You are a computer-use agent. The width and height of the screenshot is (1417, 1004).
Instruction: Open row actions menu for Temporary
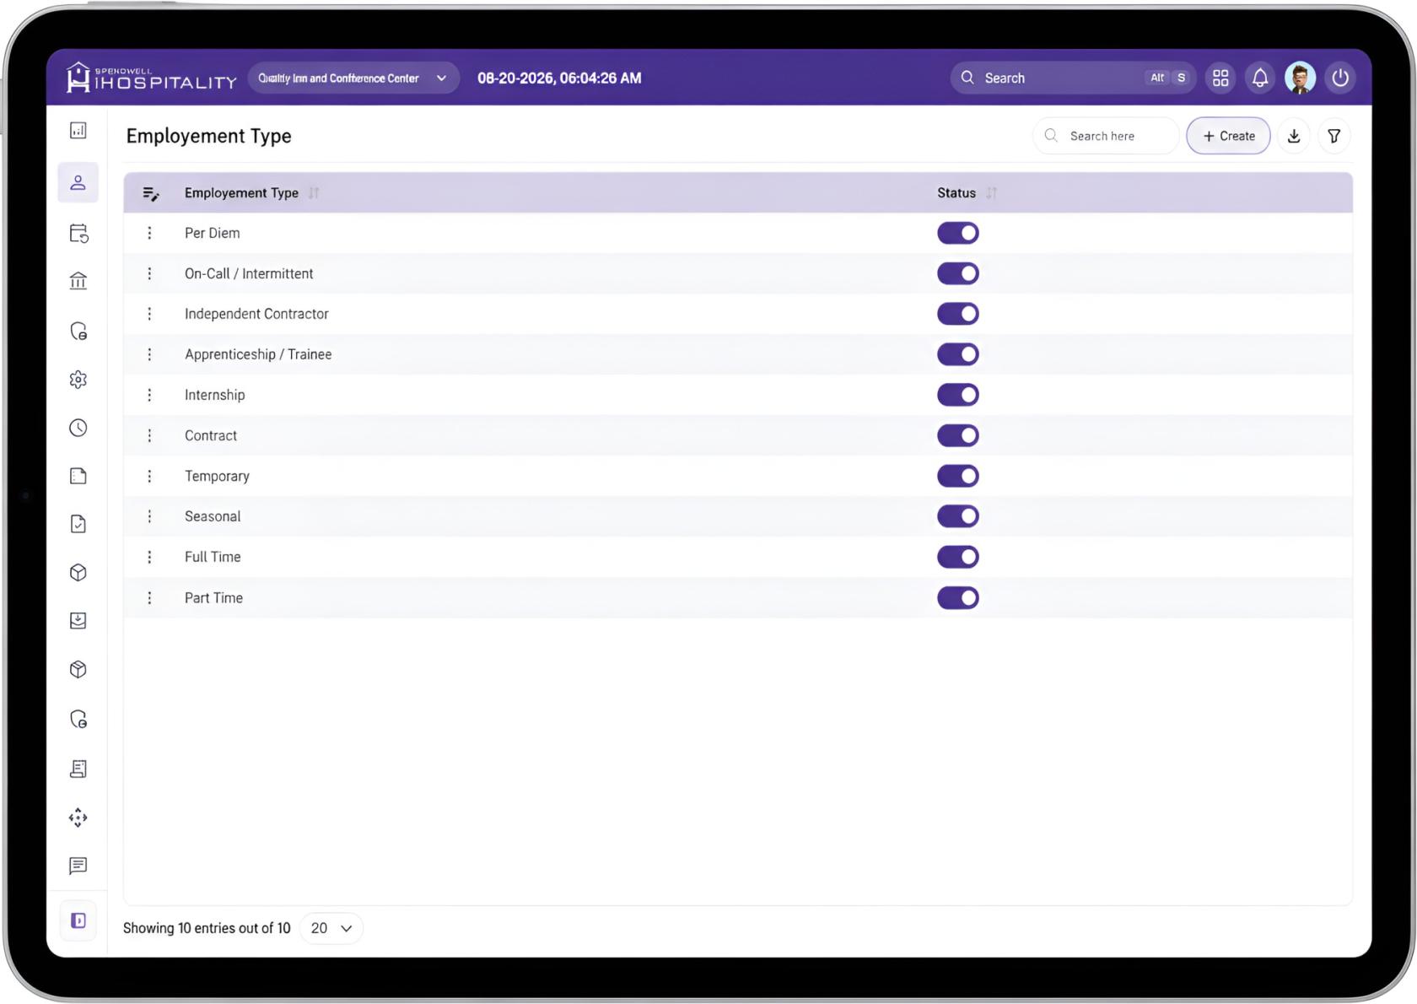pos(149,476)
